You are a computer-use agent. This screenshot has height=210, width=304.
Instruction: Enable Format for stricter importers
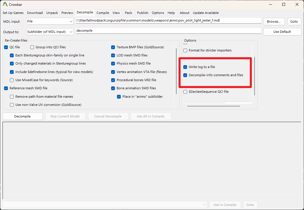pos(185,50)
